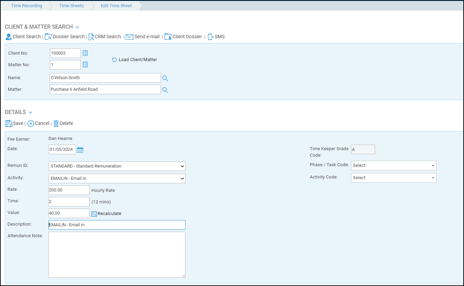Screen dimensions: 464x286
Task: Click the list icon beside Client No
Action: pos(86,53)
